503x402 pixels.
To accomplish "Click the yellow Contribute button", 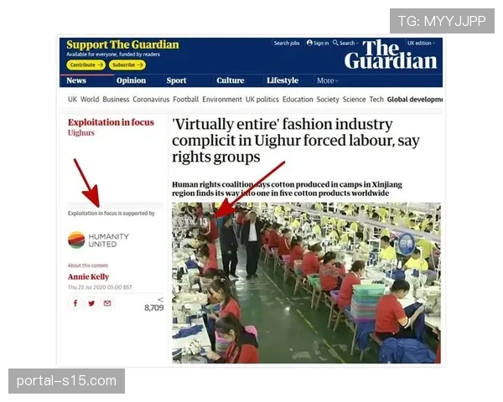I will [86, 64].
